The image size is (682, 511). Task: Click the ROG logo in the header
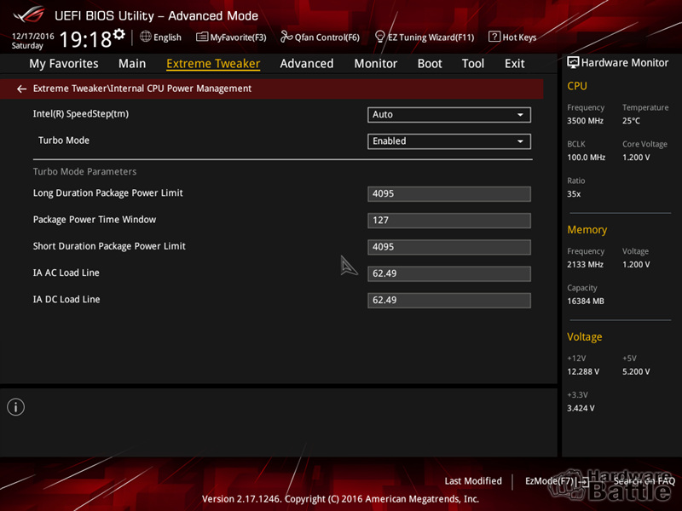(29, 15)
